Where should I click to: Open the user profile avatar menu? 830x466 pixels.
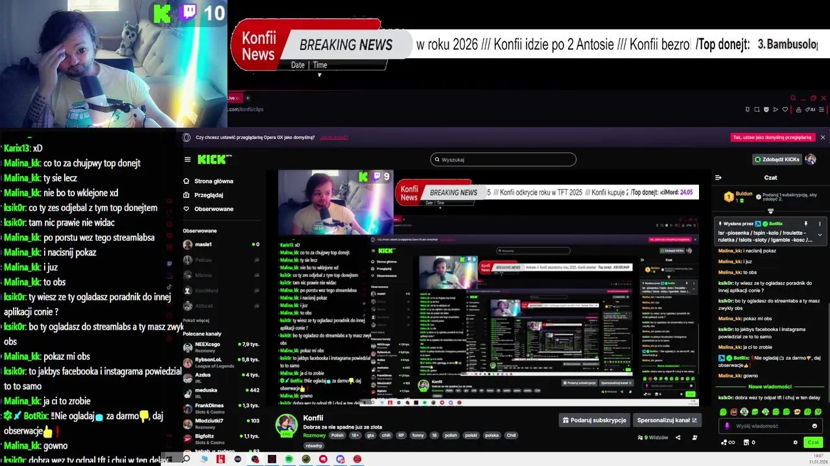coord(811,159)
